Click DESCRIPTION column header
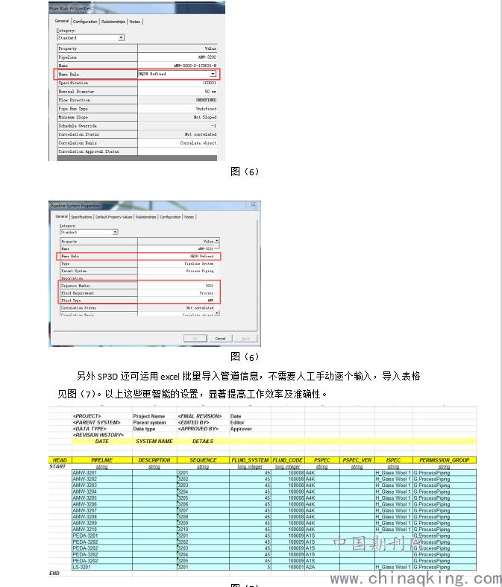 tap(154, 460)
